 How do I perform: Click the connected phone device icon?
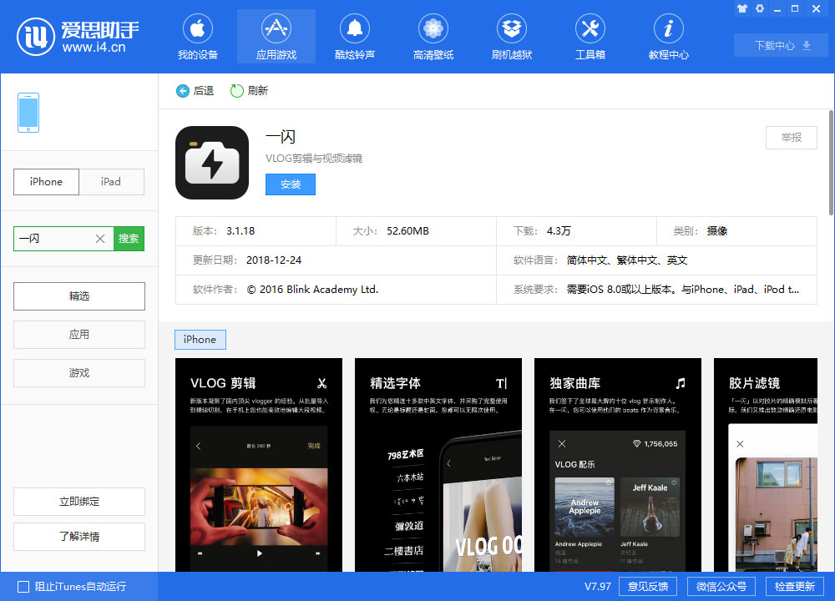[28, 112]
